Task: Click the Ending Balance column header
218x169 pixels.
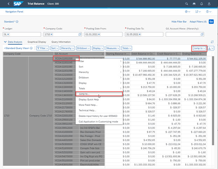Action: (x=194, y=54)
